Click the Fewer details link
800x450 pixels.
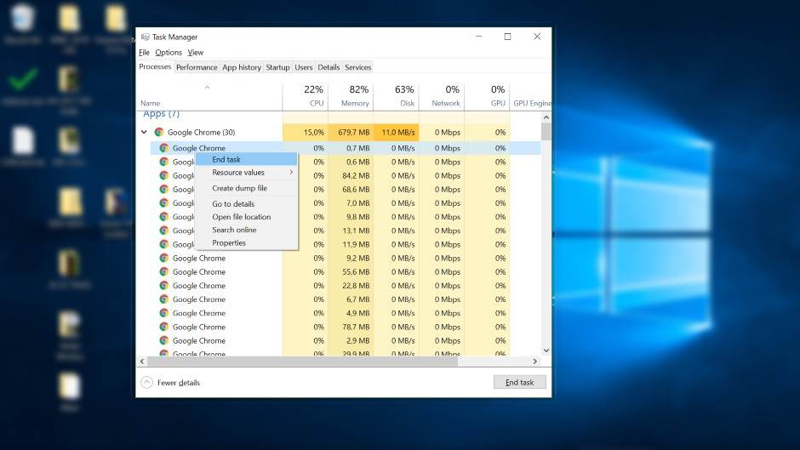coord(178,383)
